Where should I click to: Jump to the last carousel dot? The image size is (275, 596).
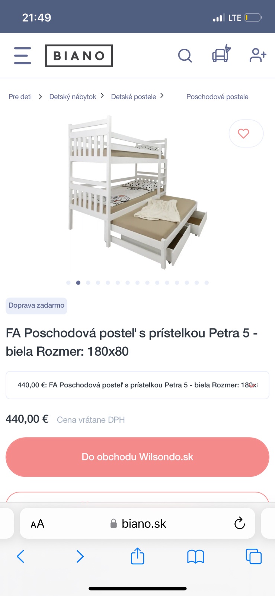(207, 283)
